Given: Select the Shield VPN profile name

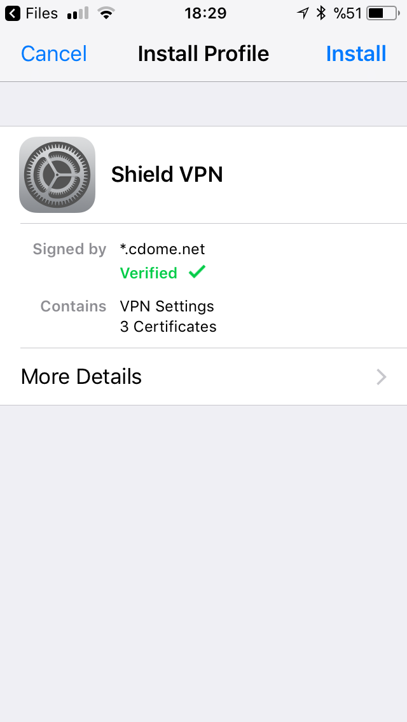Looking at the screenshot, I should tap(167, 175).
